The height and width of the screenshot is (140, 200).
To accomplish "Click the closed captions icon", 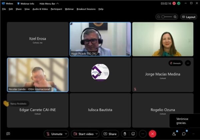I will tap(8, 134).
